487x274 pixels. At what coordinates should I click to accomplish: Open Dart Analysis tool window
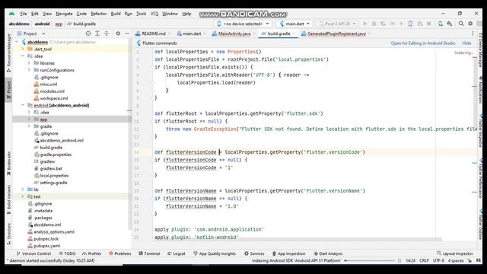tap(328, 253)
